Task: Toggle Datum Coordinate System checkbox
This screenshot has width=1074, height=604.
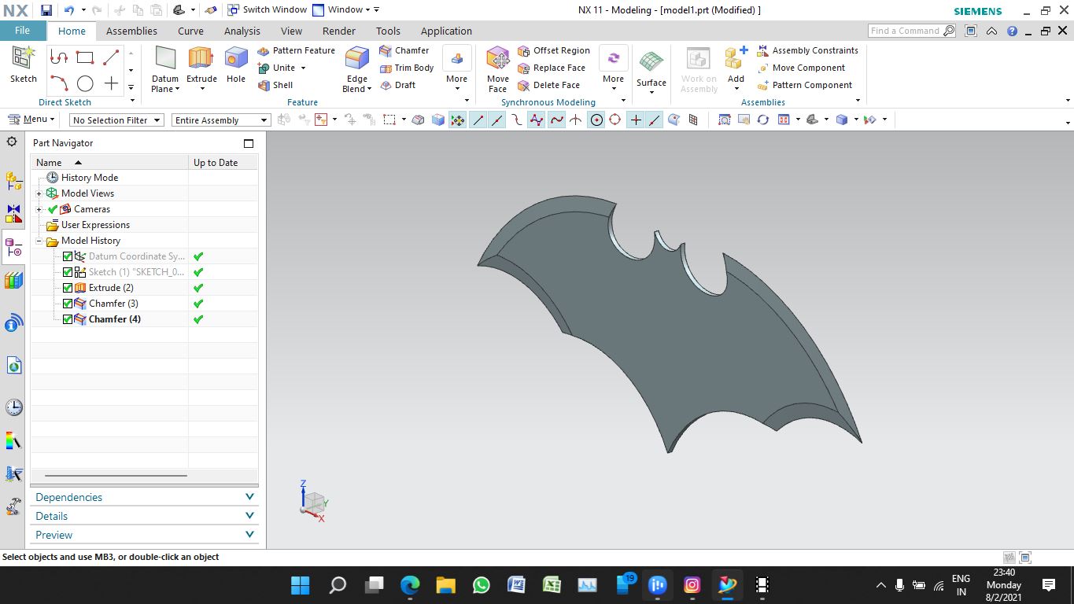Action: [68, 256]
